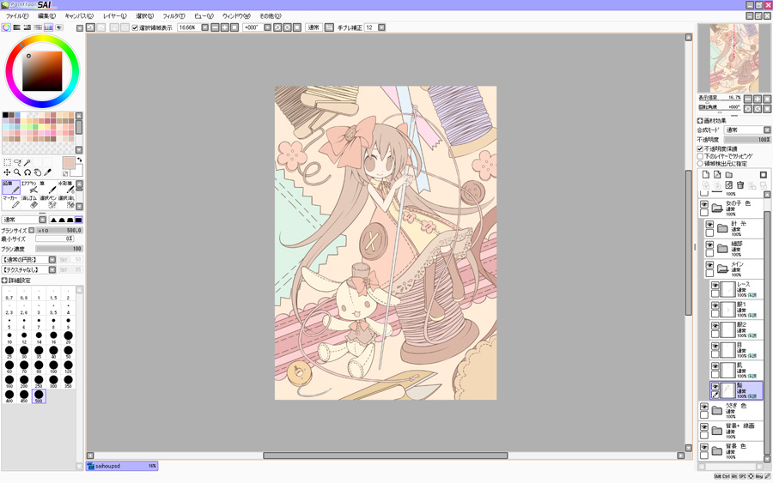Zoom out navigator with minus button
Image resolution: width=773 pixels, height=483 pixels.
748,99
